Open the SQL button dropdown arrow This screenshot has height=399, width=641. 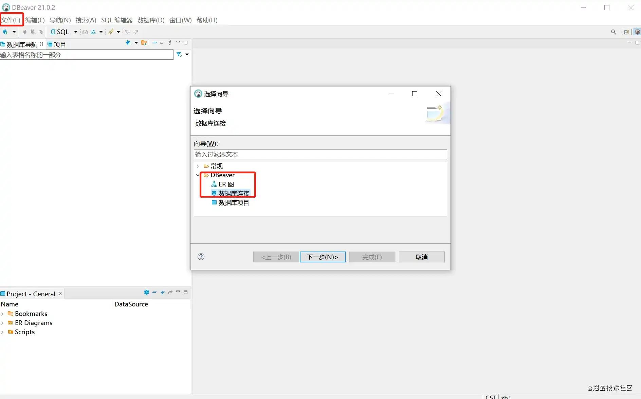(75, 32)
